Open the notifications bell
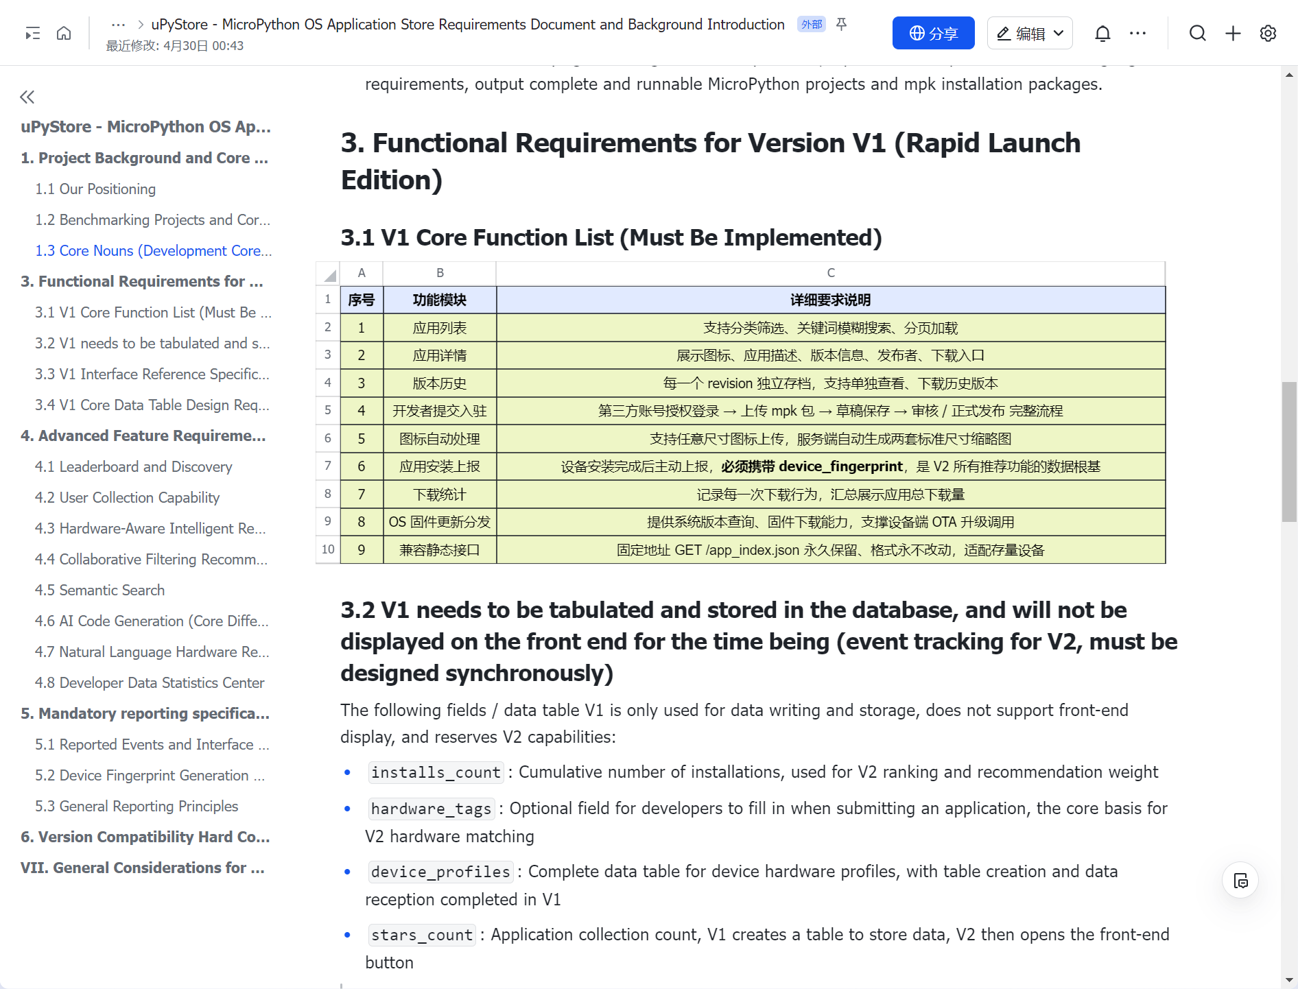The image size is (1298, 989). click(1102, 33)
